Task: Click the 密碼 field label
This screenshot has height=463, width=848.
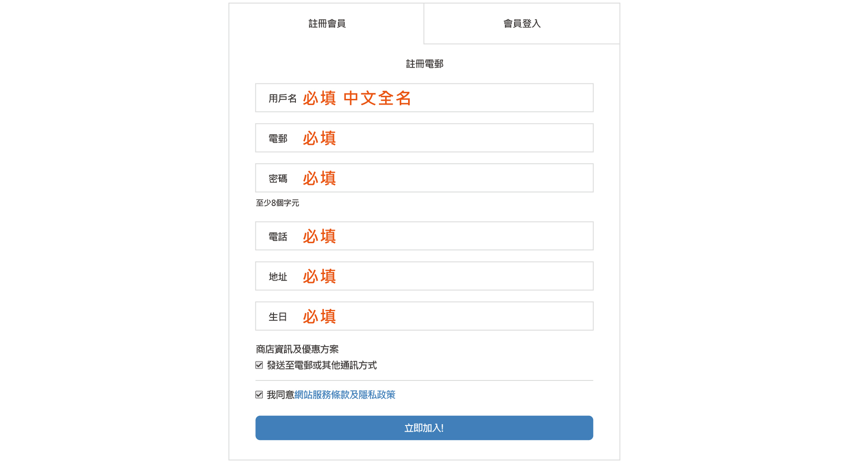Action: tap(278, 179)
